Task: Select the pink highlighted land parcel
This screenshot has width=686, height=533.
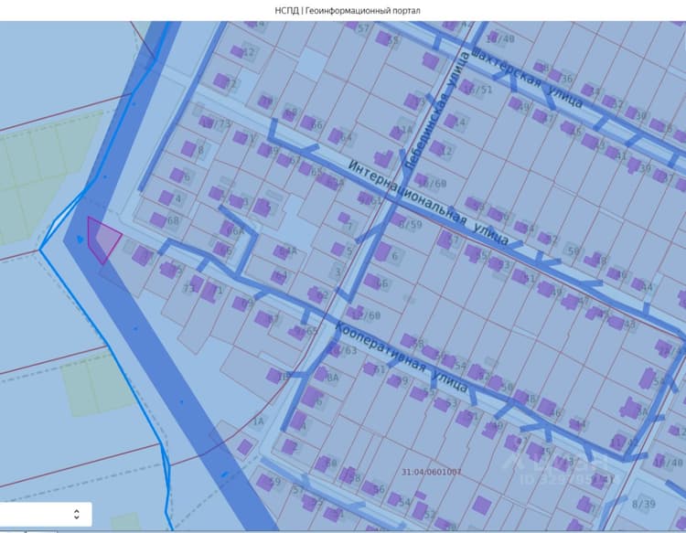Action: (x=103, y=240)
